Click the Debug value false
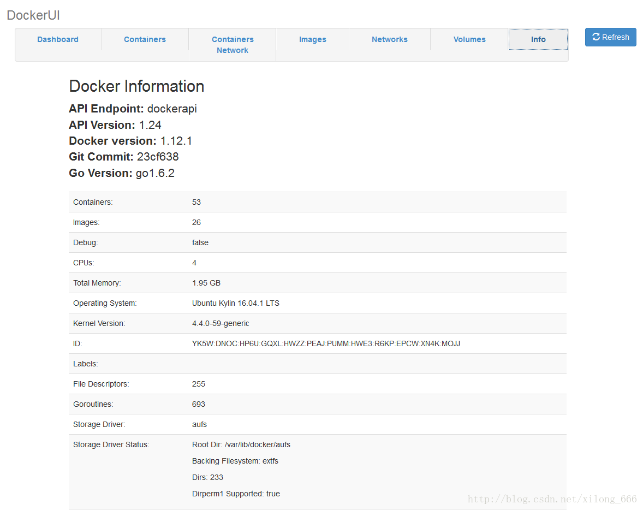 200,242
